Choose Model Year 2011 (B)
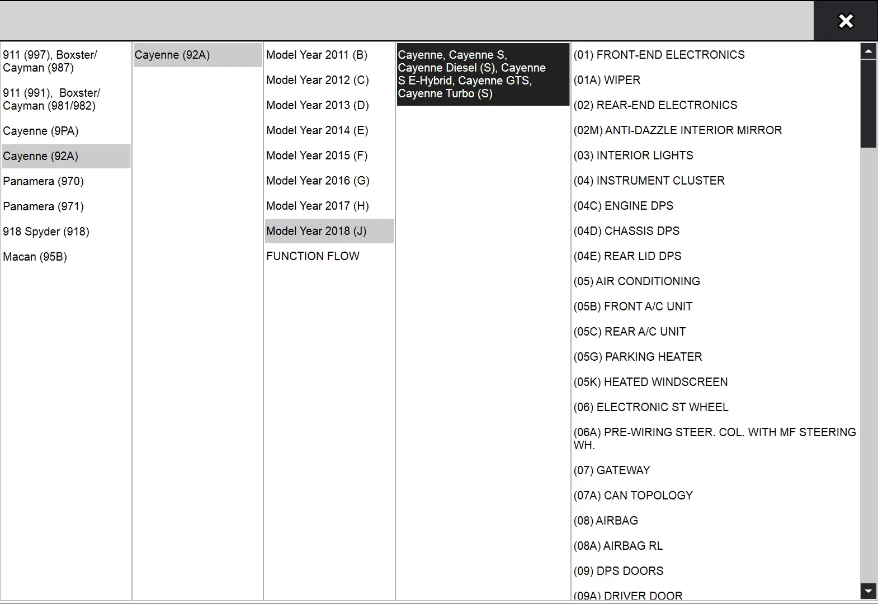The width and height of the screenshot is (878, 604). (x=317, y=55)
